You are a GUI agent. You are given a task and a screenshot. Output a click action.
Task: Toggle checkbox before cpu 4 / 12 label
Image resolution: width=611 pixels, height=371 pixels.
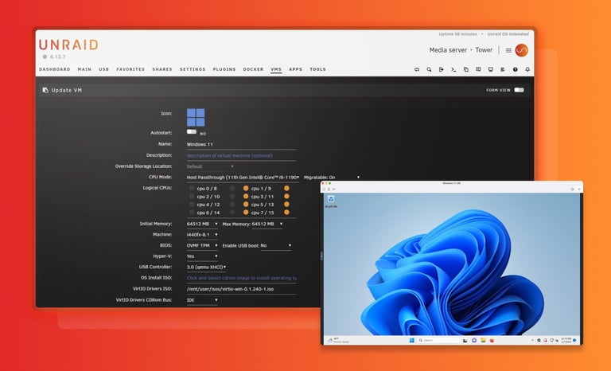191,205
